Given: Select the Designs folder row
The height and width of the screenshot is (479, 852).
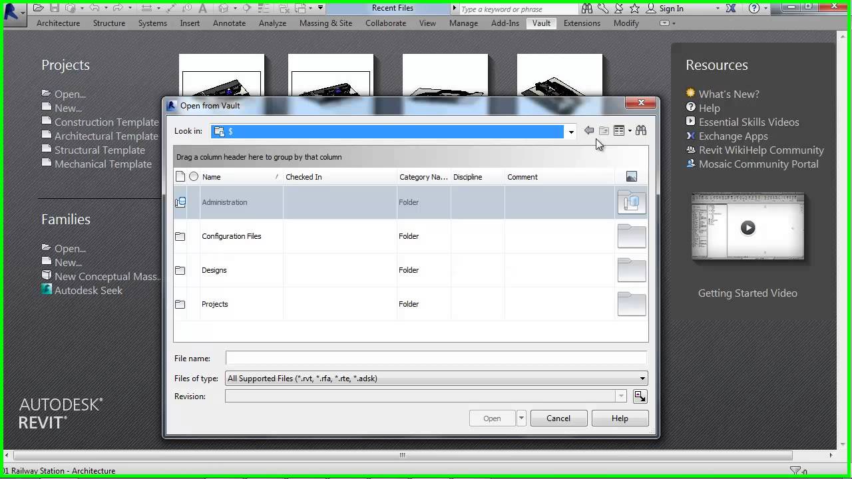Looking at the screenshot, I should click(410, 270).
